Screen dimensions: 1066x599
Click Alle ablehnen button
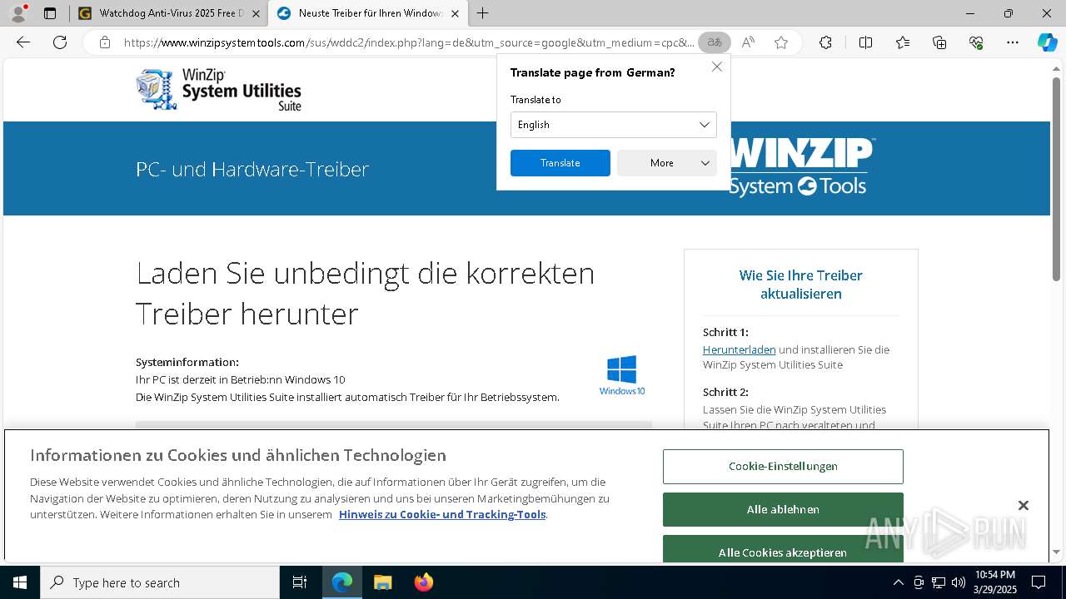tap(783, 510)
